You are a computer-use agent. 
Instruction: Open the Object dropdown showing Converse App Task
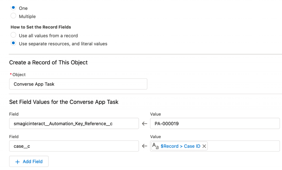pyautogui.click(x=78, y=84)
